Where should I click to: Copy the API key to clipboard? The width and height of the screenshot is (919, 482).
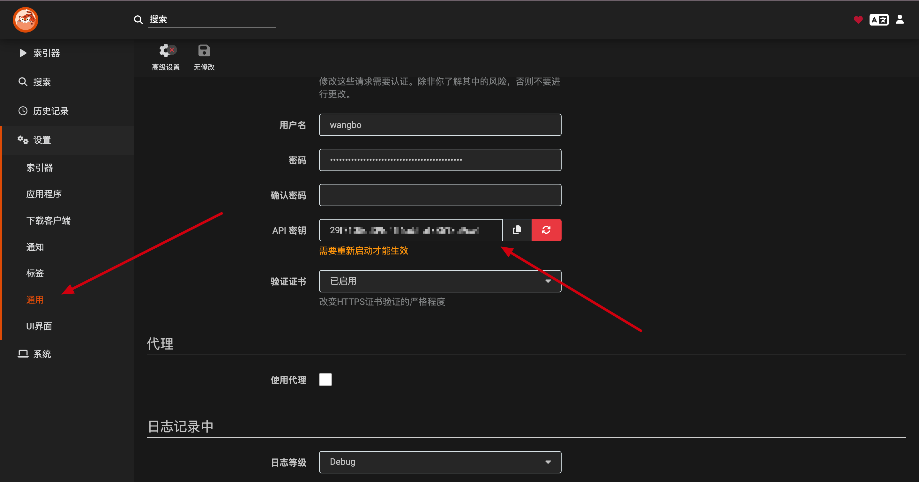click(x=517, y=230)
